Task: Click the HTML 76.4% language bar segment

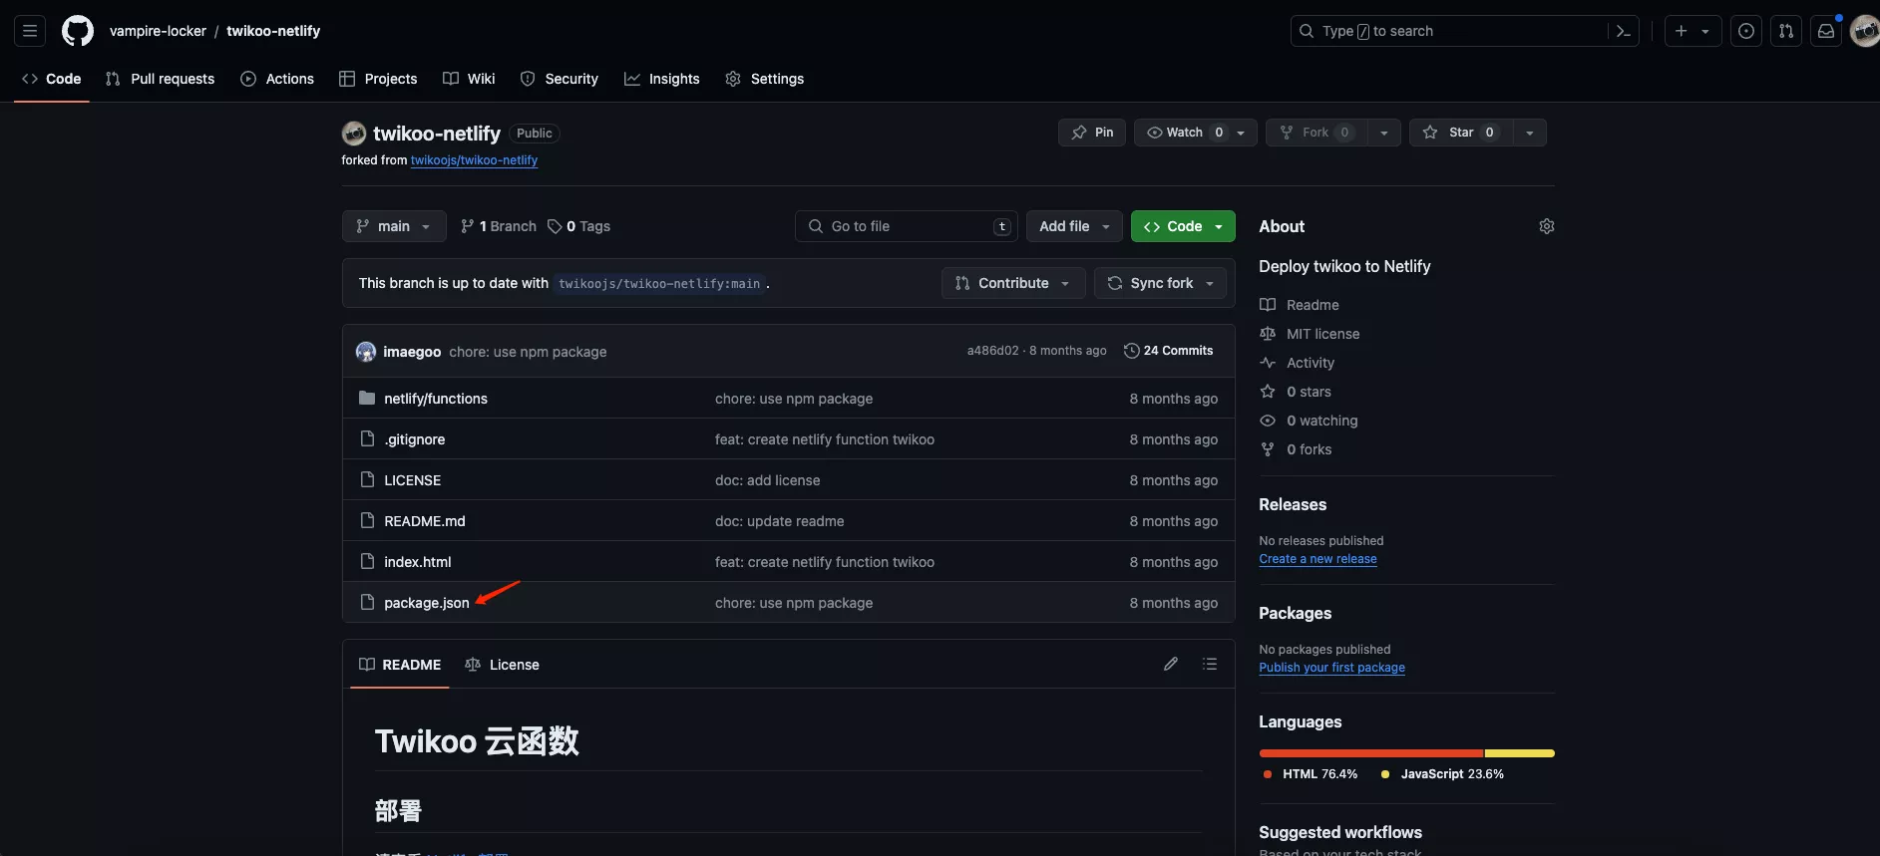Action: coord(1371,753)
